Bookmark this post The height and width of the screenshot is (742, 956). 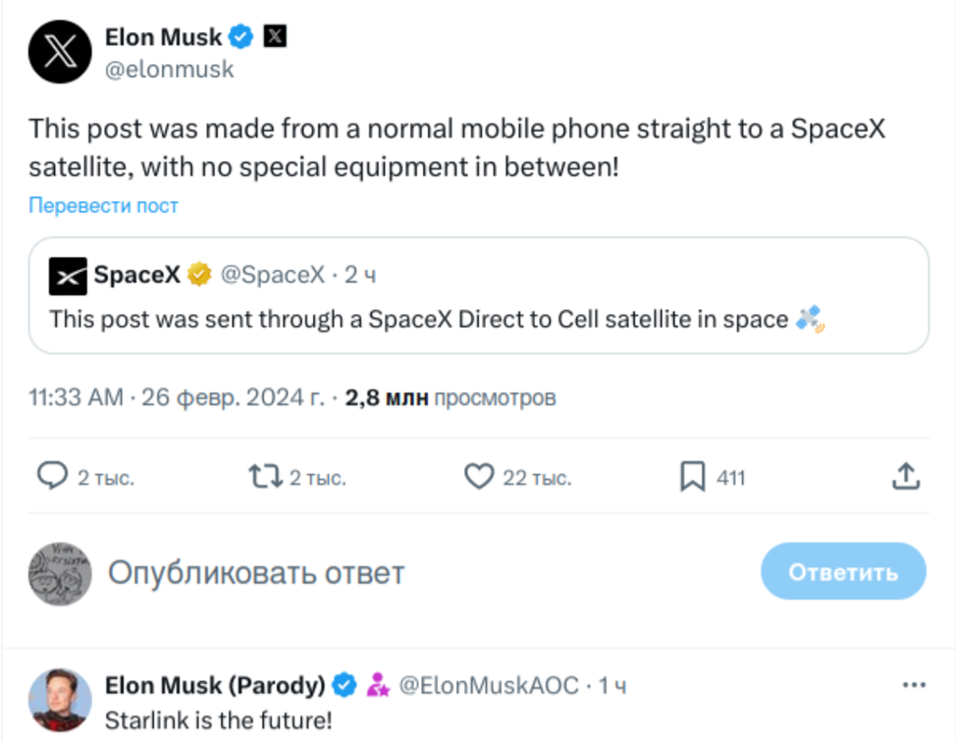pyautogui.click(x=693, y=476)
